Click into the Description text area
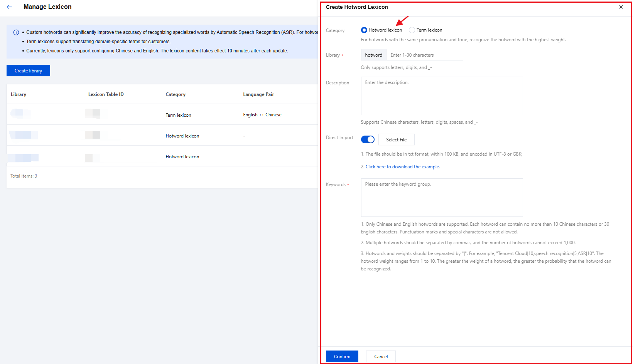This screenshot has height=364, width=633. pyautogui.click(x=442, y=96)
